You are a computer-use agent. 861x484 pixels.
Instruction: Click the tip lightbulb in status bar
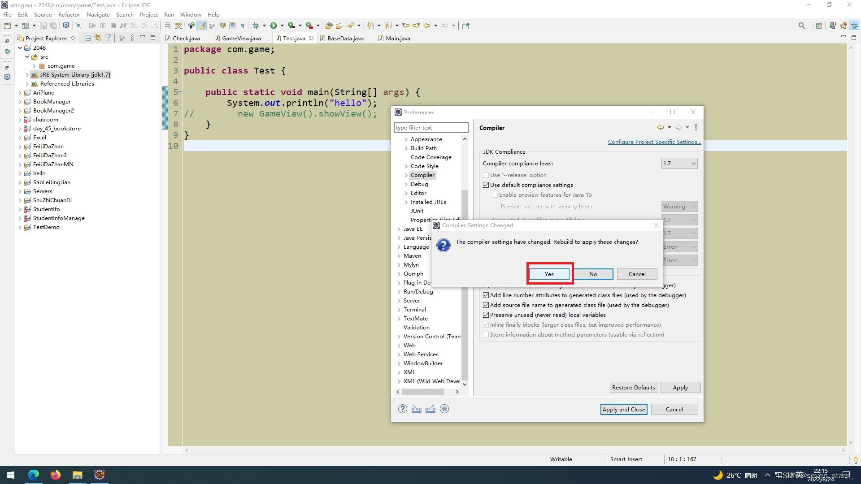click(856, 460)
